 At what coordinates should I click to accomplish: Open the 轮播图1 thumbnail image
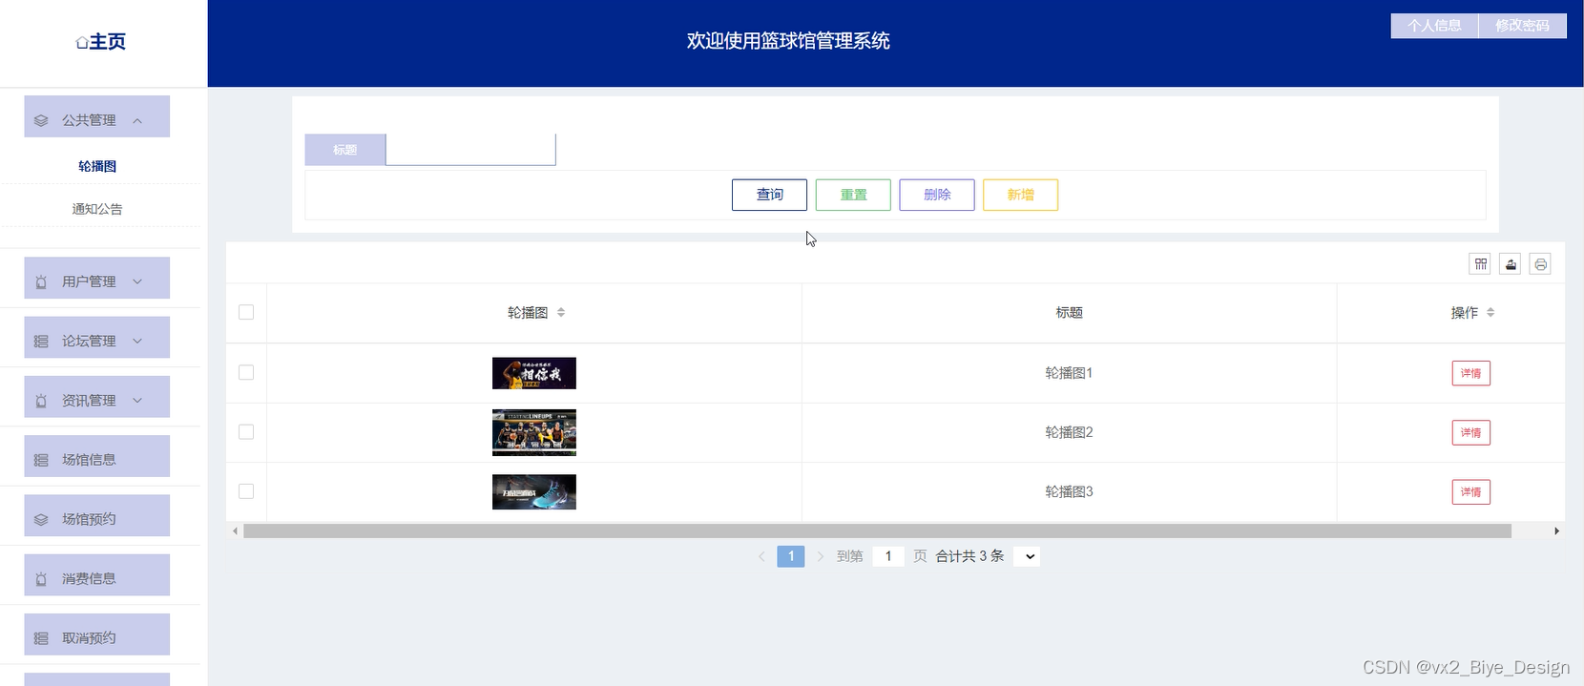(x=534, y=373)
